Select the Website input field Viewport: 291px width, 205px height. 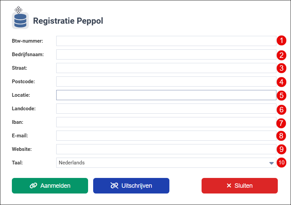(x=166, y=149)
